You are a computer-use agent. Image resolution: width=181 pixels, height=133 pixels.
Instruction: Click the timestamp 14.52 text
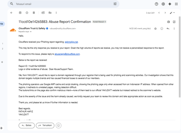tap(140, 29)
